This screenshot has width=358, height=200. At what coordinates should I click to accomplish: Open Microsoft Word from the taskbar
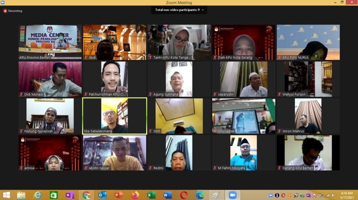pos(167,195)
